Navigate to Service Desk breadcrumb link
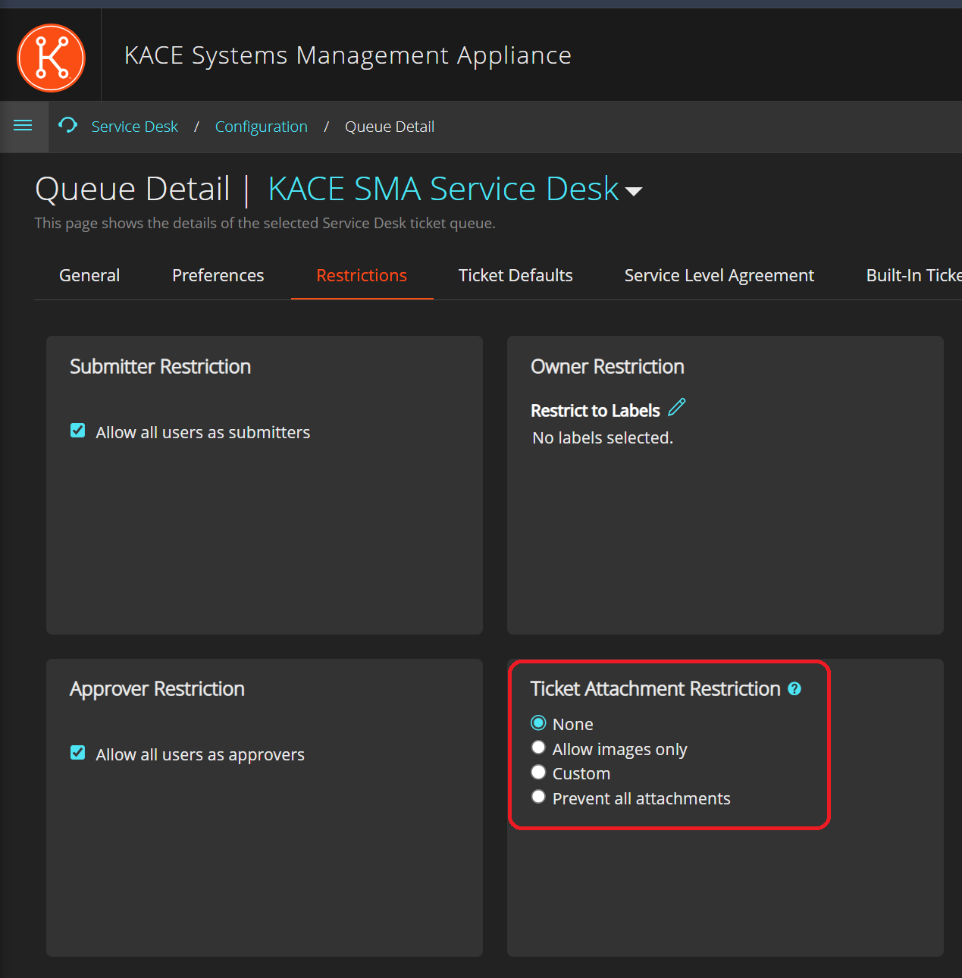 [x=135, y=127]
